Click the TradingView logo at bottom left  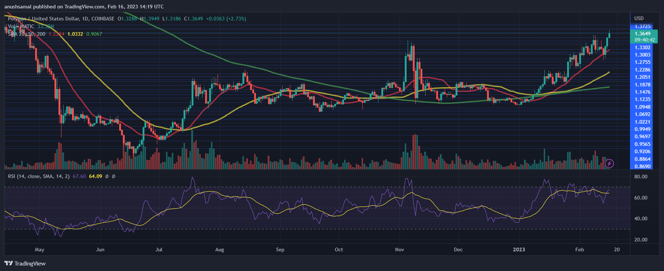coord(25,264)
